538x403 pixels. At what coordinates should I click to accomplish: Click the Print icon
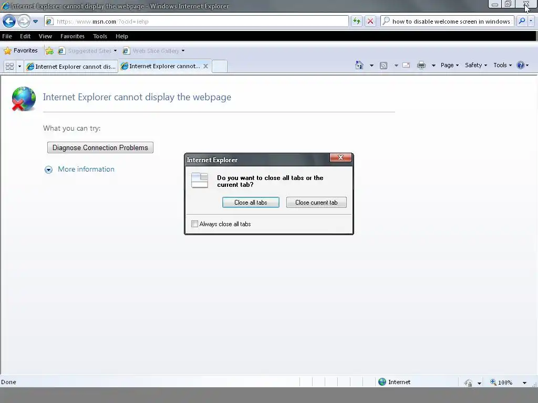pos(421,65)
